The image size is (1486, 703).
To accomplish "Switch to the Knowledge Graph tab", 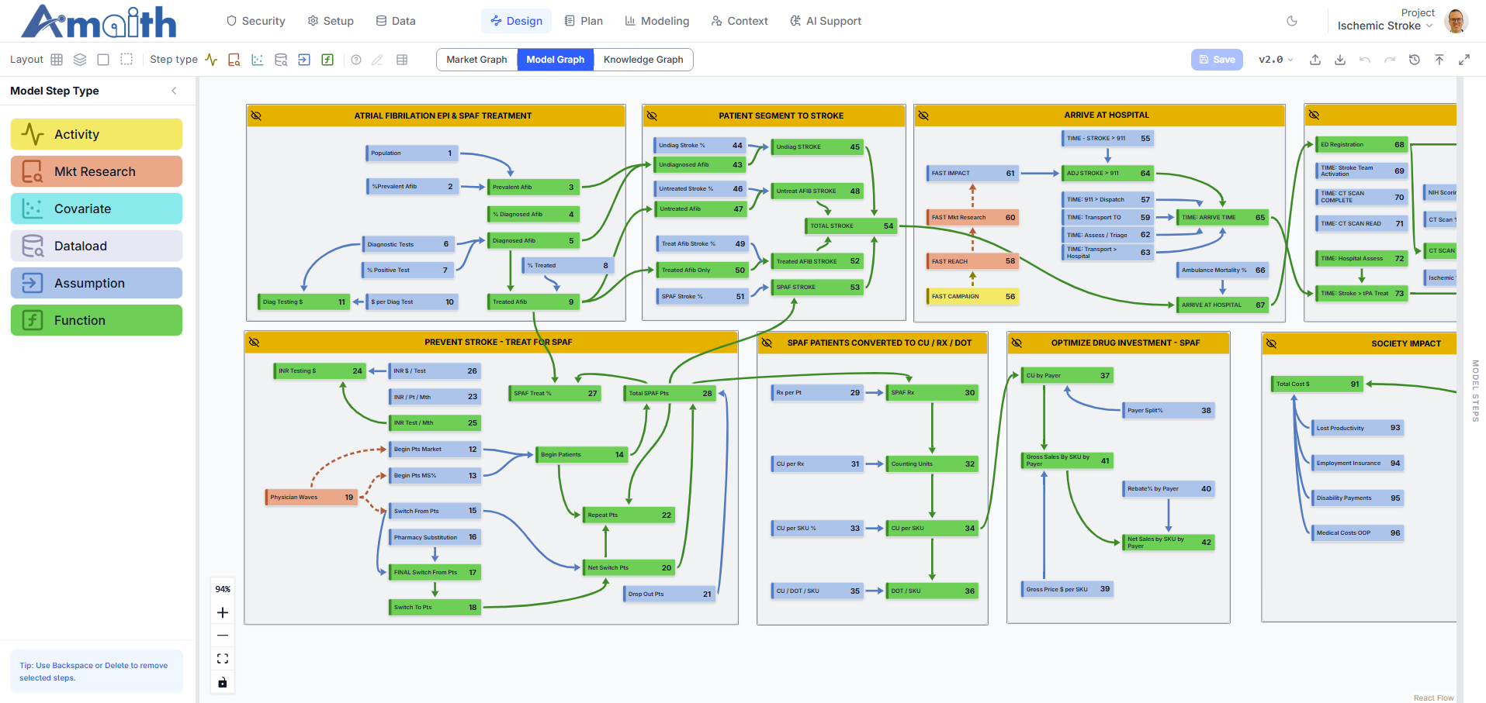I will pyautogui.click(x=643, y=60).
